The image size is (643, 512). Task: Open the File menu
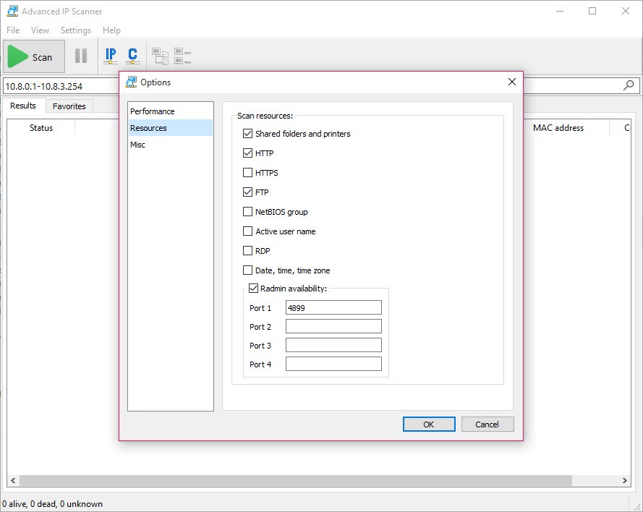pyautogui.click(x=13, y=30)
